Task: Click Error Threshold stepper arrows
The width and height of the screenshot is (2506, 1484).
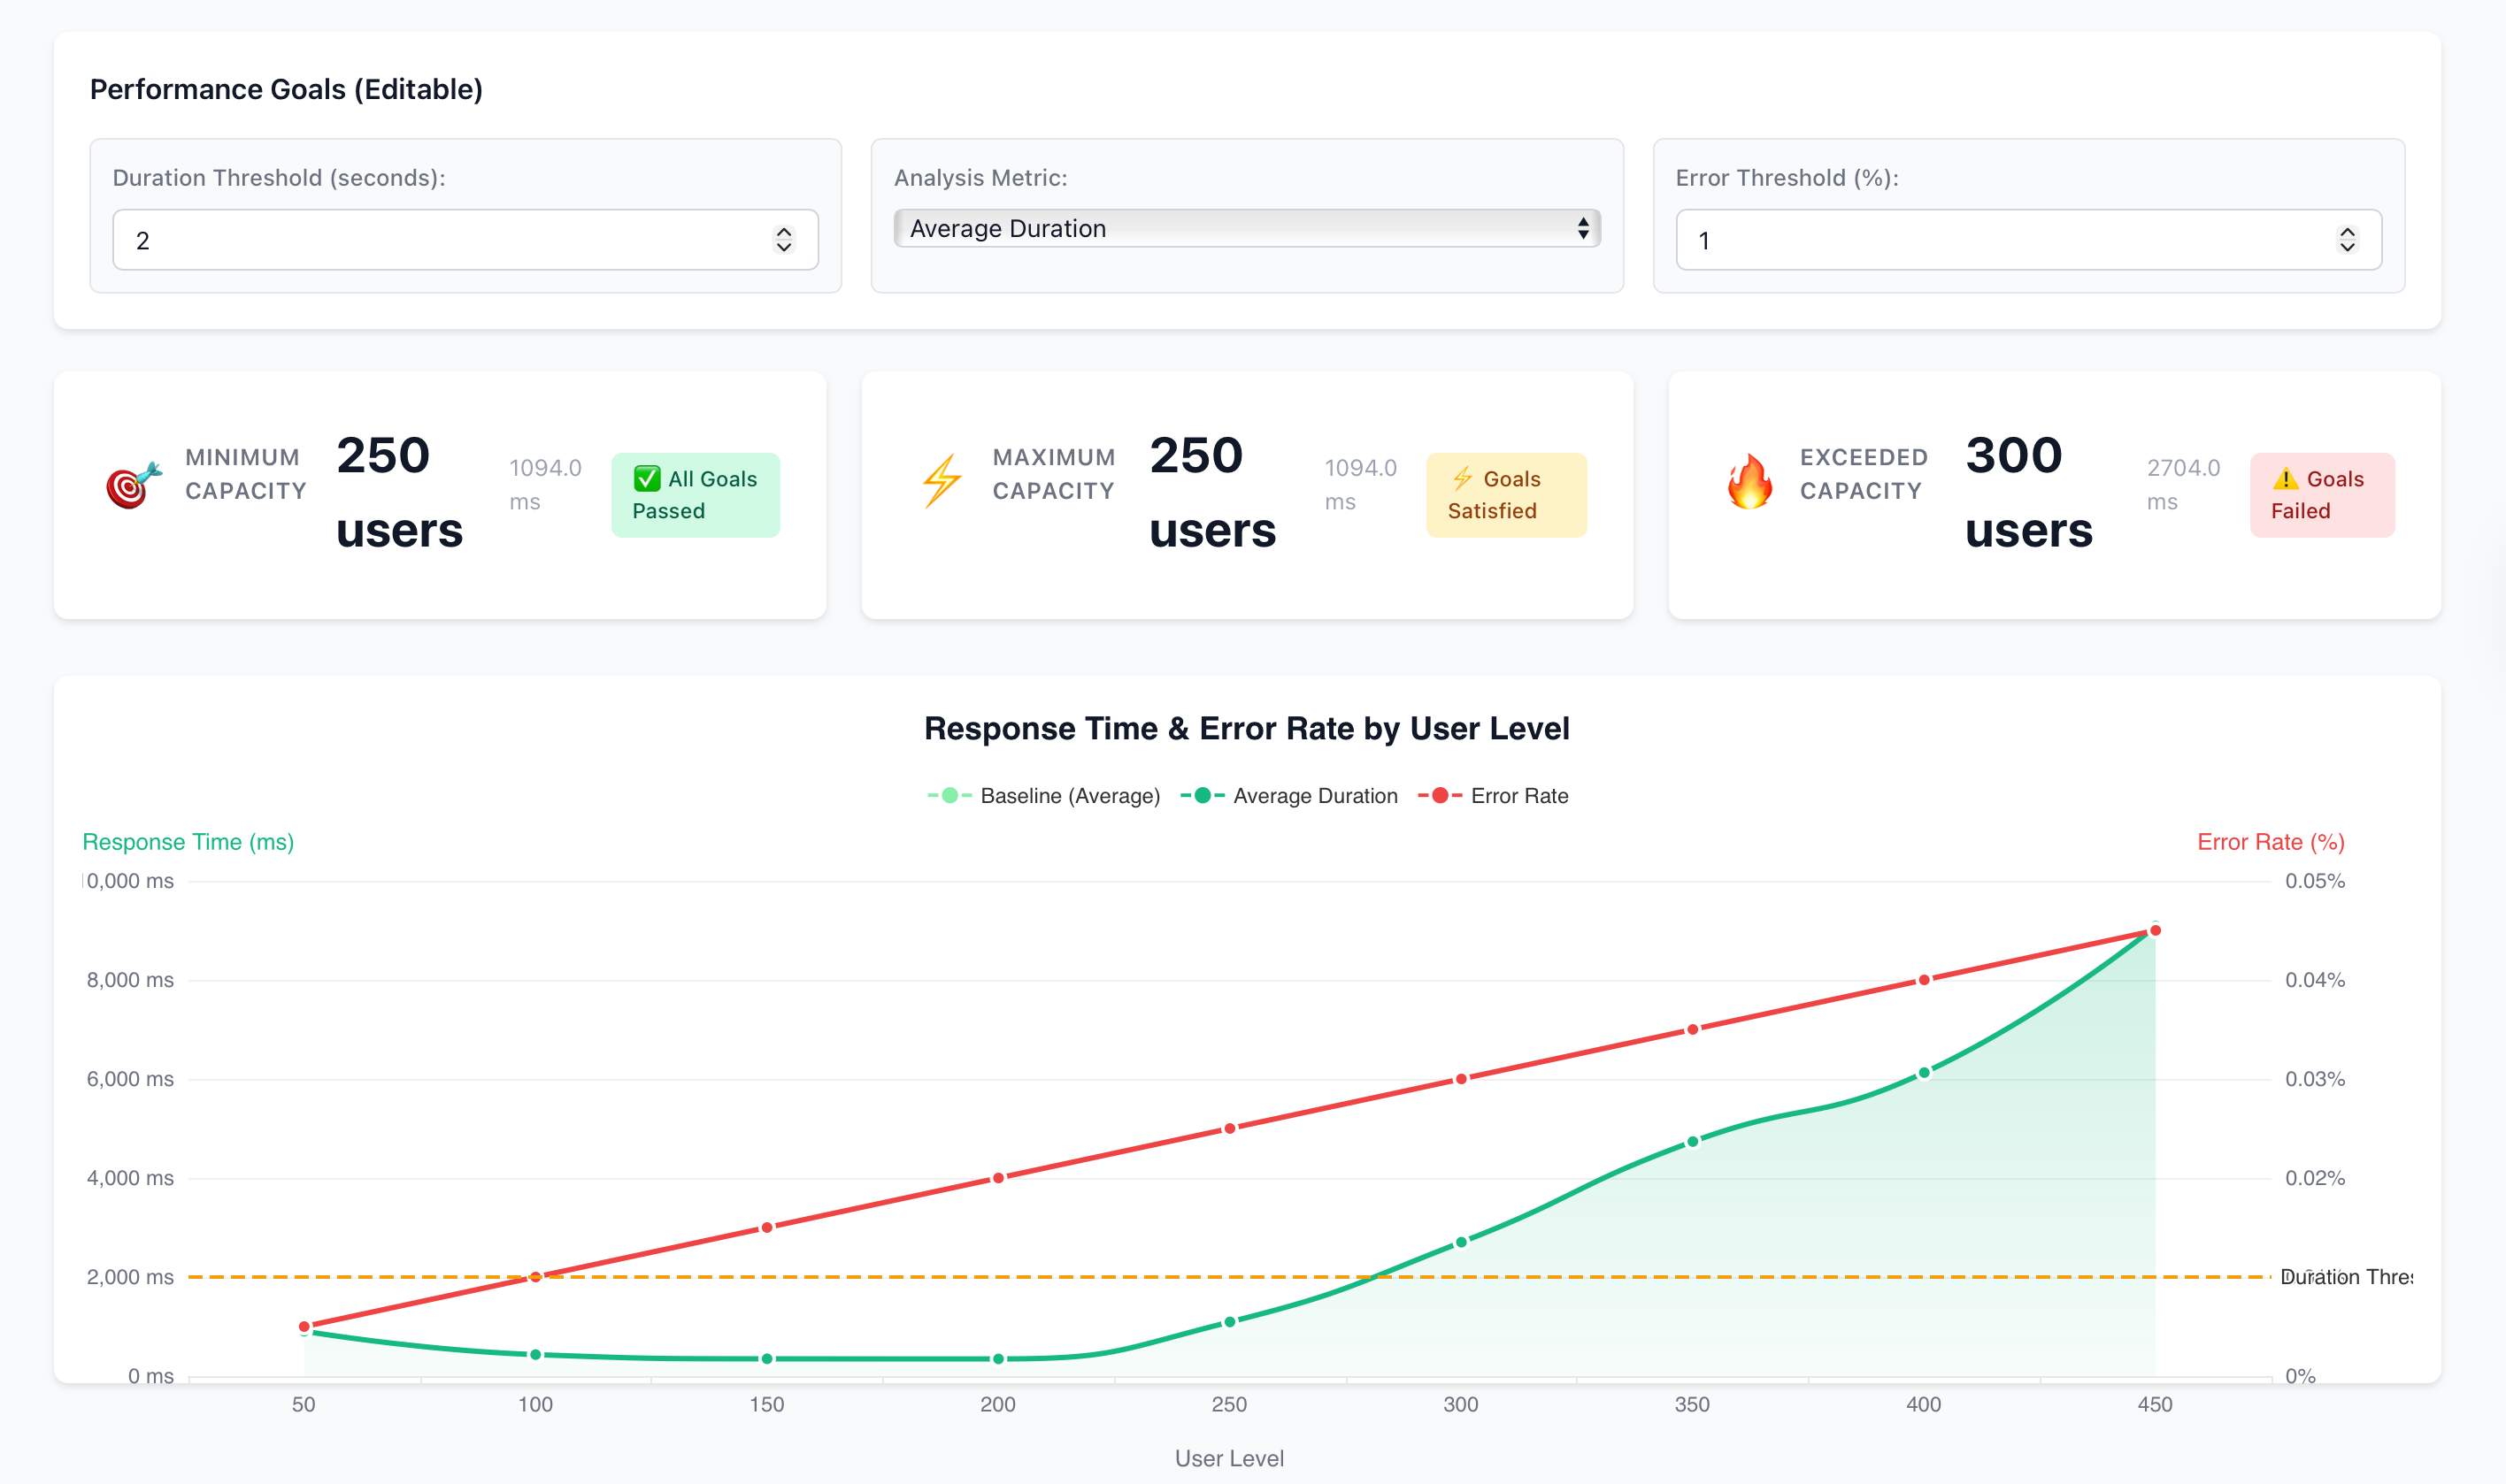Action: pos(2346,240)
